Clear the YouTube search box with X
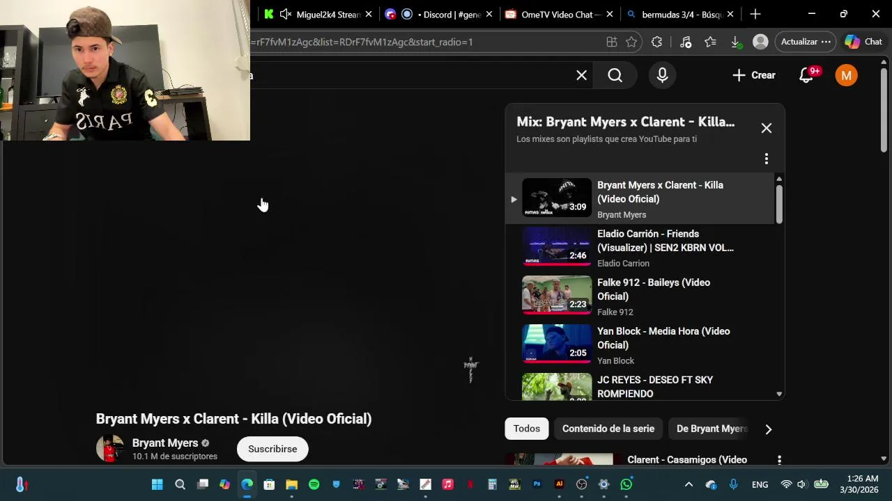This screenshot has height=501, width=892. click(581, 75)
